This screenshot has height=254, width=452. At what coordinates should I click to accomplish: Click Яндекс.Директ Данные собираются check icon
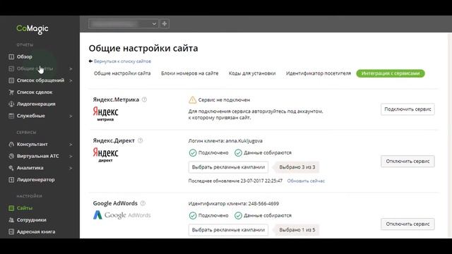coord(238,153)
